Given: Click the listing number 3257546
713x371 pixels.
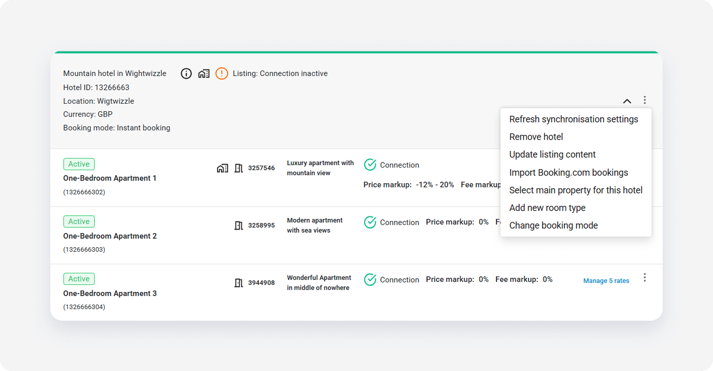Looking at the screenshot, I should pyautogui.click(x=261, y=168).
